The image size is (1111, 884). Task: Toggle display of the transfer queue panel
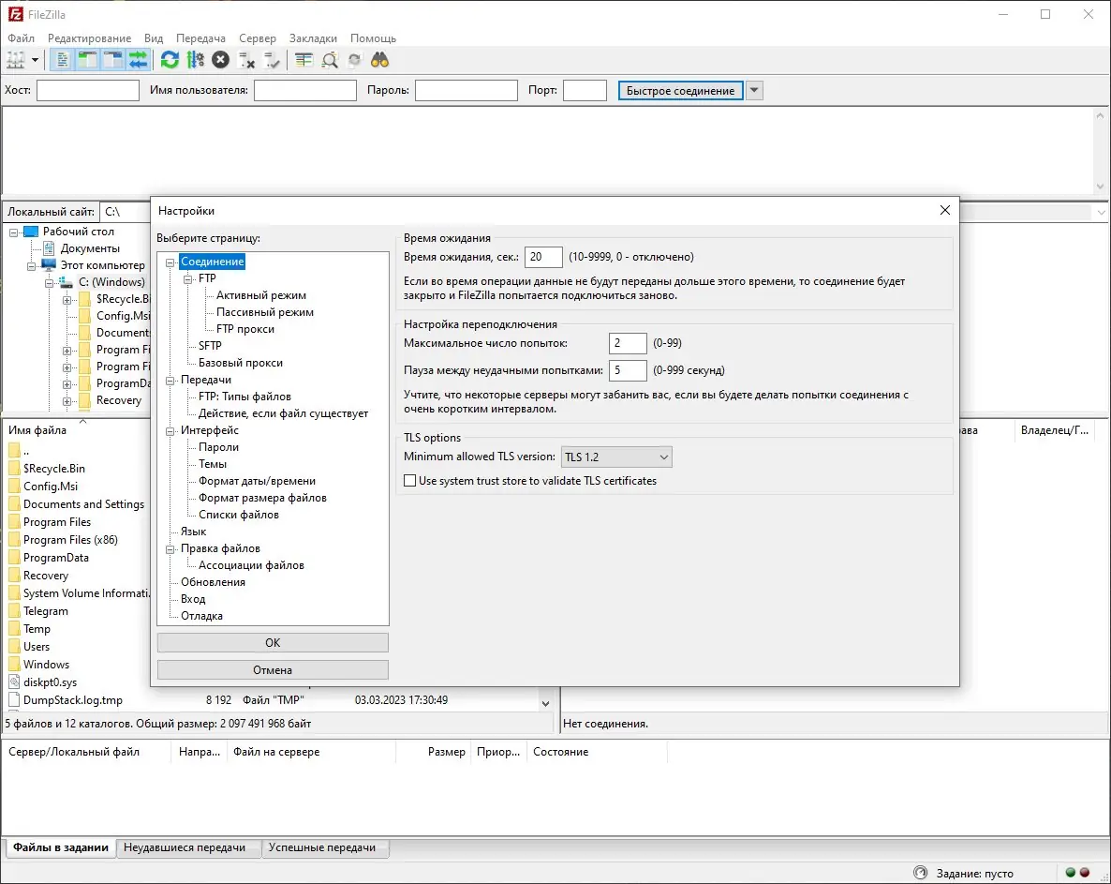pos(139,59)
